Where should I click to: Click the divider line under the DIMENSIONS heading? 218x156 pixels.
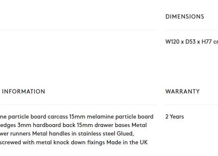click(x=192, y=30)
